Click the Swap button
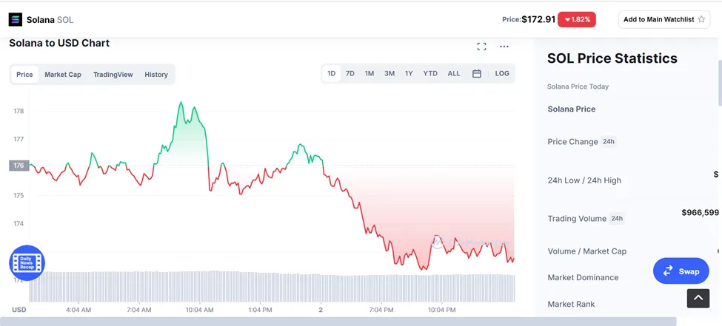This screenshot has width=722, height=326. click(x=681, y=271)
